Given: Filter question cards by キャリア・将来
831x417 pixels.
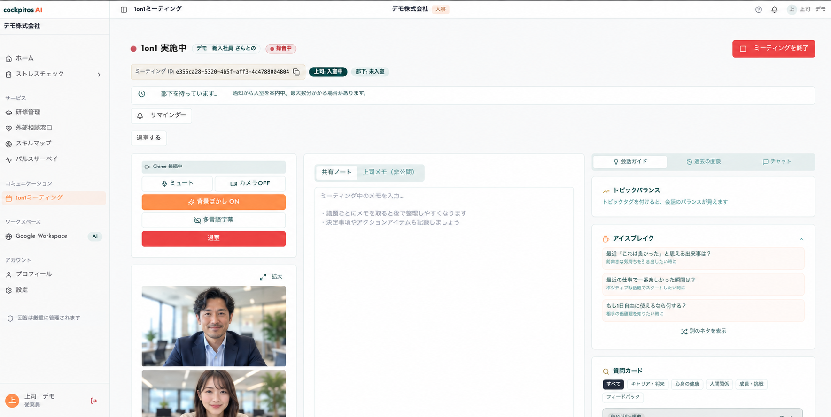Looking at the screenshot, I should (648, 384).
